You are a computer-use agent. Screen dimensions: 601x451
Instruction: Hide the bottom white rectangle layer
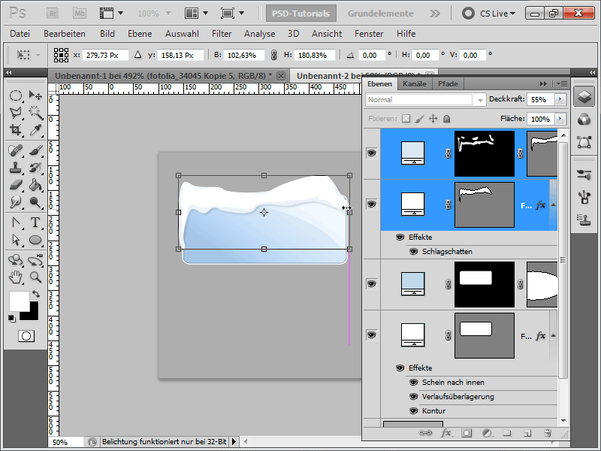(371, 335)
